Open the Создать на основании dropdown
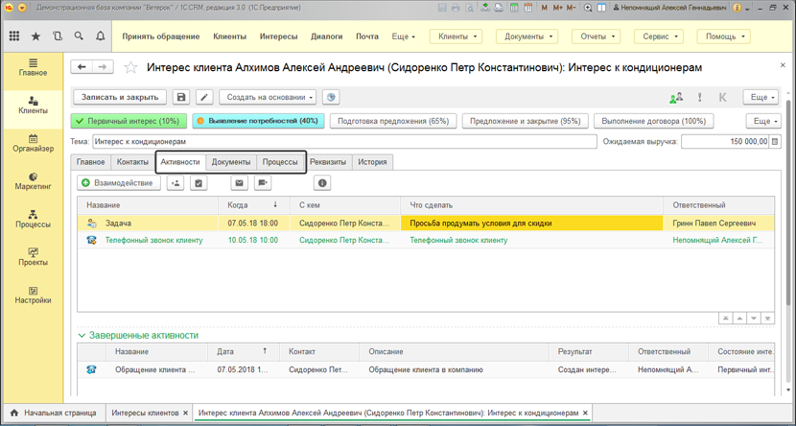Screen dimensions: 796x426 269,97
